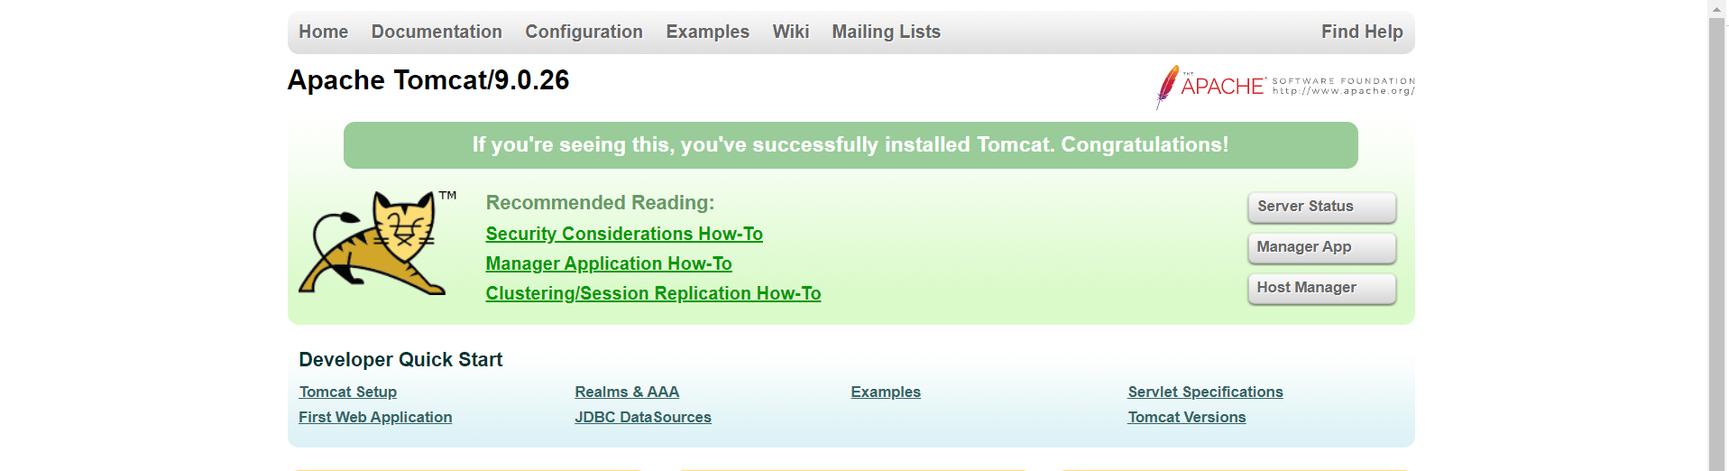The width and height of the screenshot is (1729, 471).
Task: Click Find Help in the navigation bar
Action: [1361, 32]
